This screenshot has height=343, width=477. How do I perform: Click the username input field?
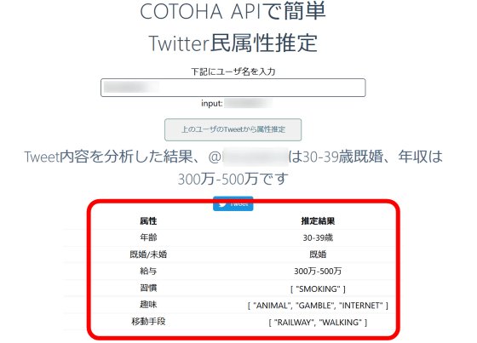point(233,88)
